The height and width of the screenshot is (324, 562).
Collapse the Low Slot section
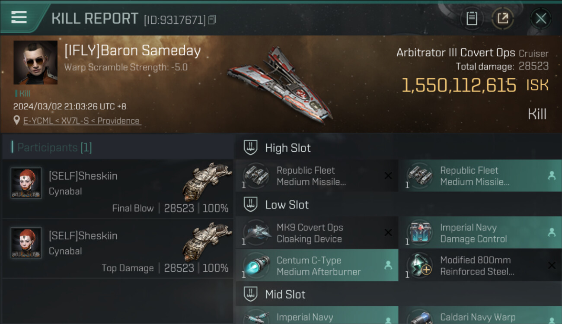pyautogui.click(x=251, y=205)
